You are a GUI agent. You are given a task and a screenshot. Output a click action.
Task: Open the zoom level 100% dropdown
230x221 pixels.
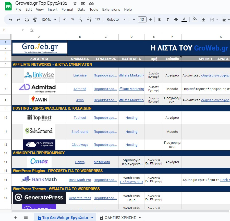tap(49, 20)
